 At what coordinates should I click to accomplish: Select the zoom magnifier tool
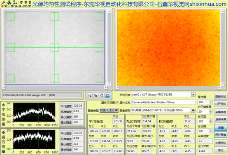pyautogui.click(x=90, y=95)
